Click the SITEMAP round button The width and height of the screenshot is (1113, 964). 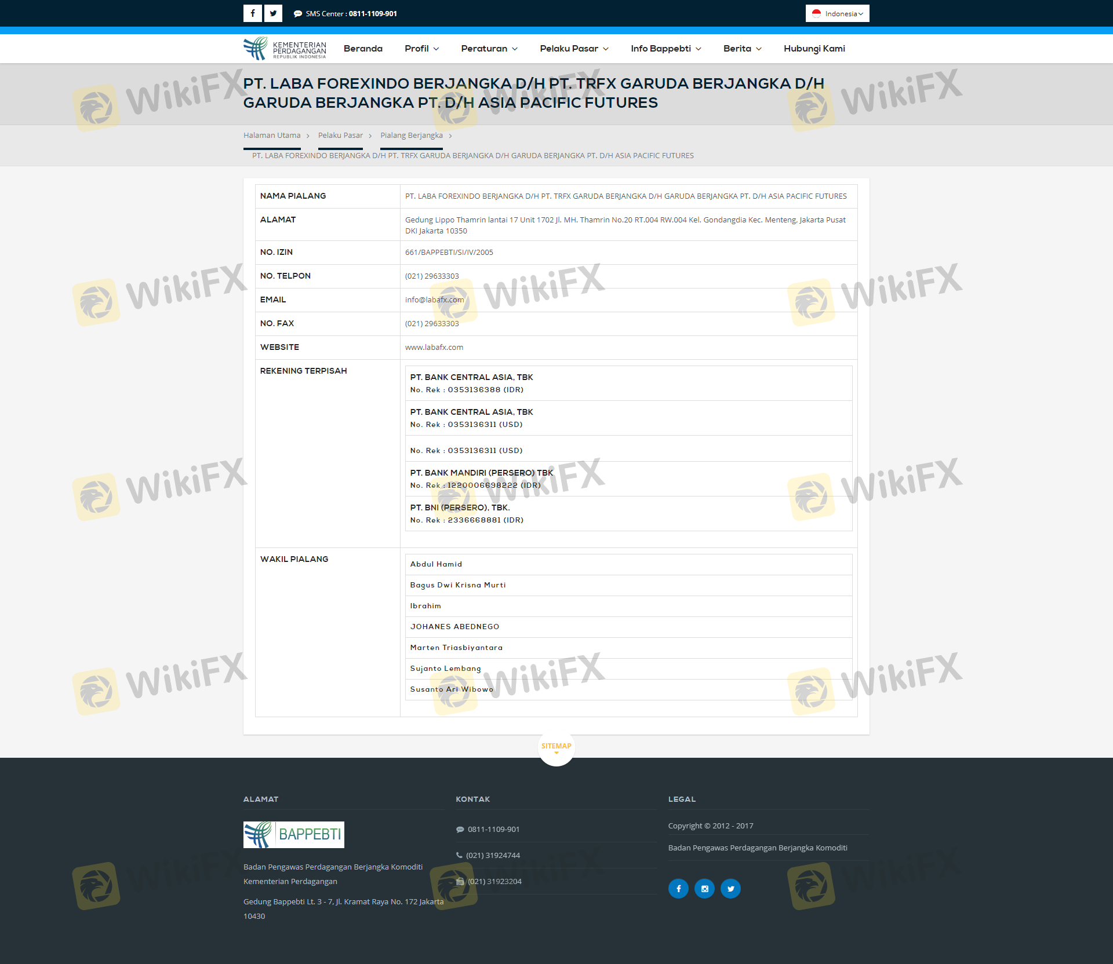[x=556, y=747]
